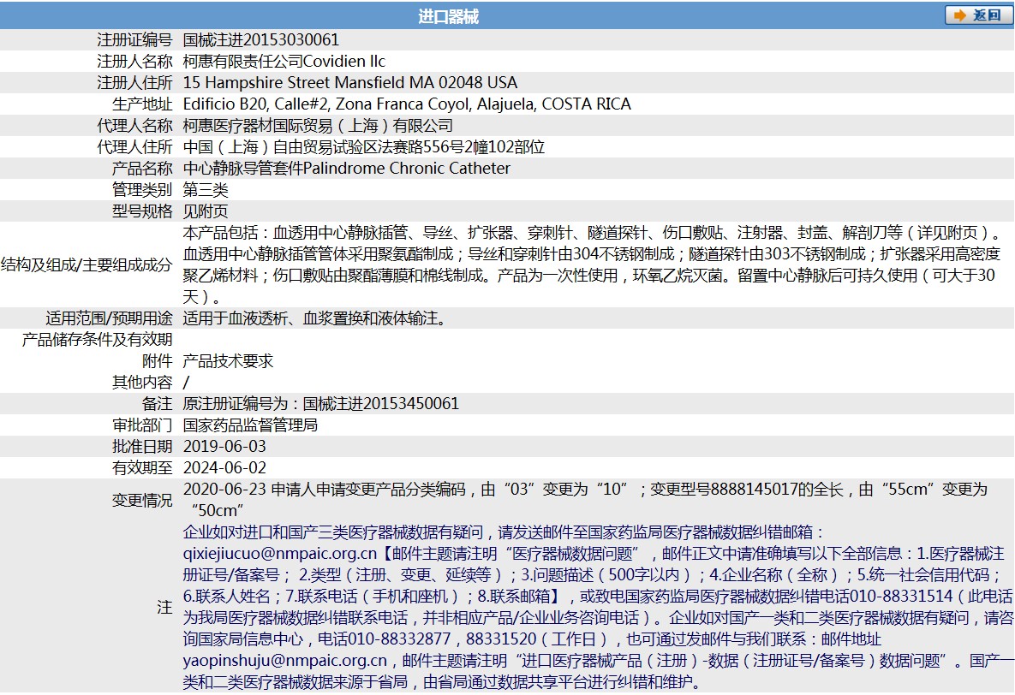This screenshot has height=695, width=1015.
Task: Click the 审批部门 label
Action: [x=142, y=425]
